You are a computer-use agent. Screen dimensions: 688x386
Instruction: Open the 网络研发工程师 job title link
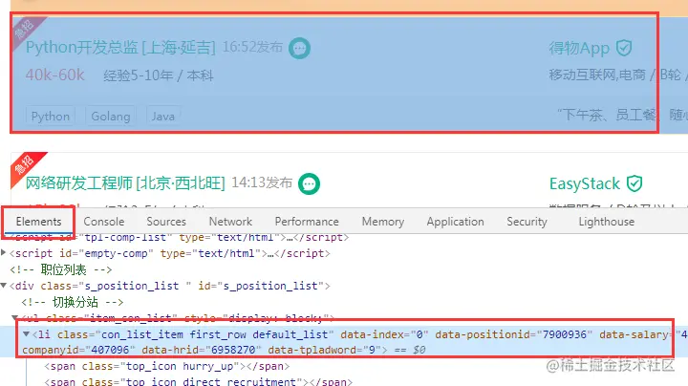125,182
